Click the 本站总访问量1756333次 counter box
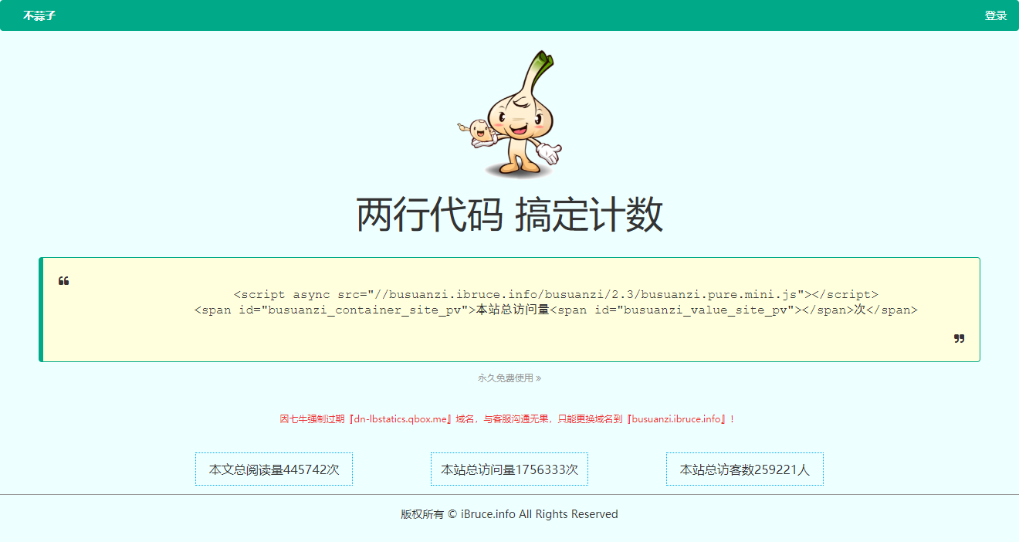The height and width of the screenshot is (542, 1019). click(509, 469)
